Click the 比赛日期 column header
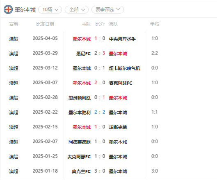 45,24
